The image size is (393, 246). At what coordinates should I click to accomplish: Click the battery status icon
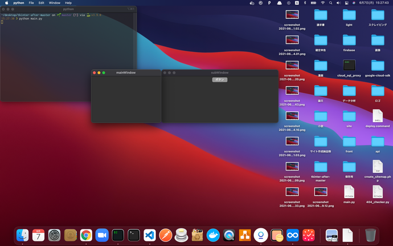tap(314, 3)
